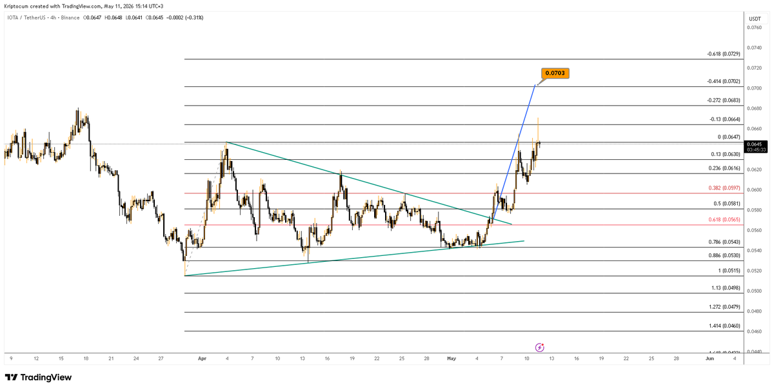Click 0.0620 on the price axis
The width and height of the screenshot is (774, 390).
(755, 170)
